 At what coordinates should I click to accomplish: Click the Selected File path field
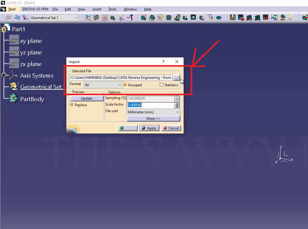point(121,78)
